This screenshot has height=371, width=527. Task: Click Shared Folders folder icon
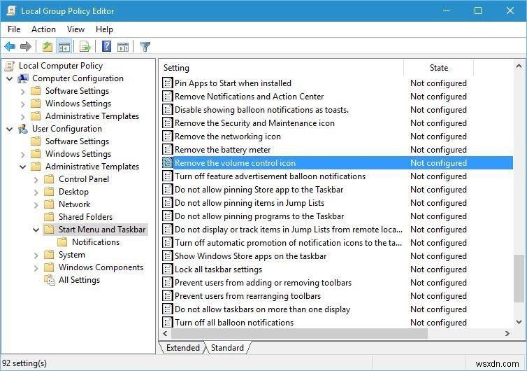[x=50, y=217]
